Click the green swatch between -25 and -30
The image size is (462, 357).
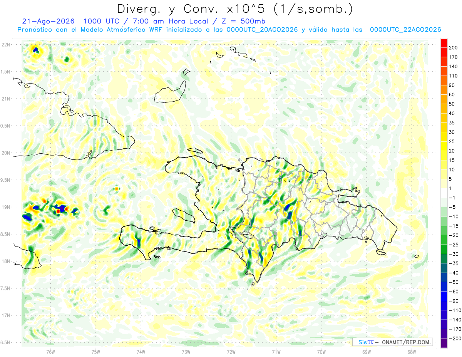pyautogui.click(x=444, y=250)
